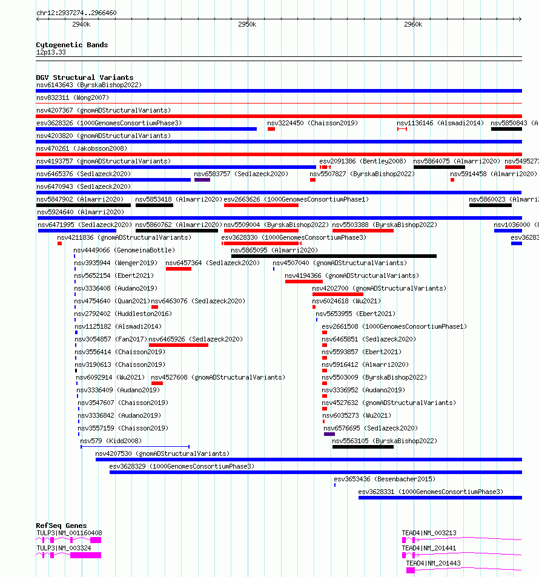Select the nsv5860023 variant label
539x577 pixels.
pyautogui.click(x=504, y=199)
